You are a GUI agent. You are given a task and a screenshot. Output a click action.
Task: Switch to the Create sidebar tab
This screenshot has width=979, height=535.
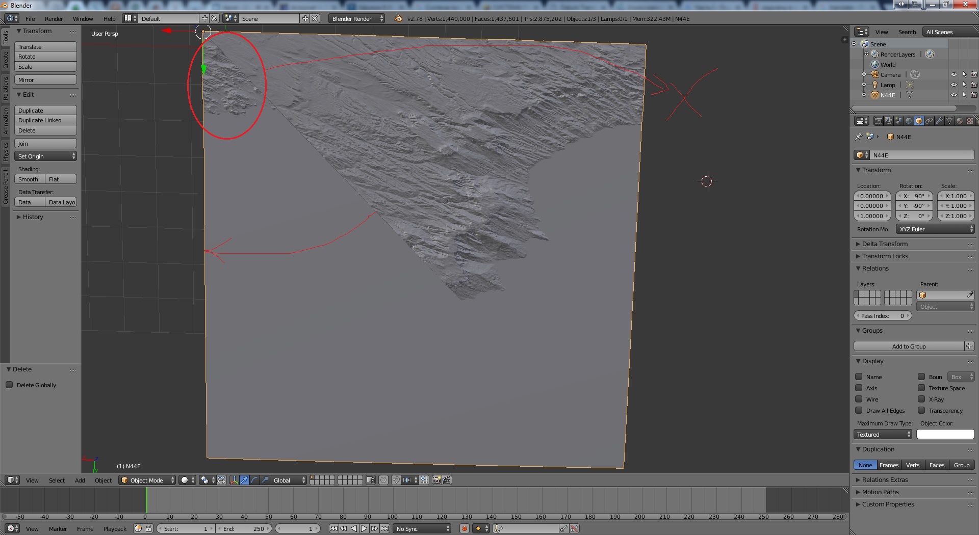(x=6, y=60)
